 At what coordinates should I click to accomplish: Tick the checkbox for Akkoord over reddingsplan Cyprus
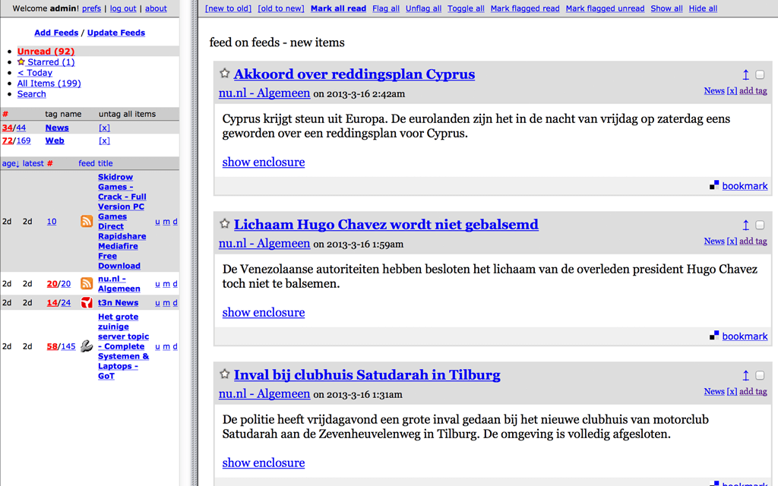[x=760, y=74]
